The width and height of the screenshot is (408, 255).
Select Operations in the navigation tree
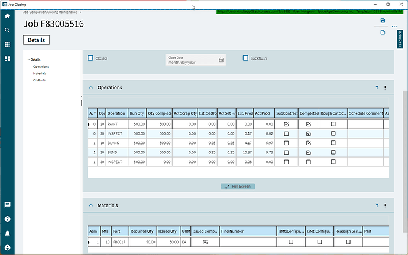click(41, 67)
